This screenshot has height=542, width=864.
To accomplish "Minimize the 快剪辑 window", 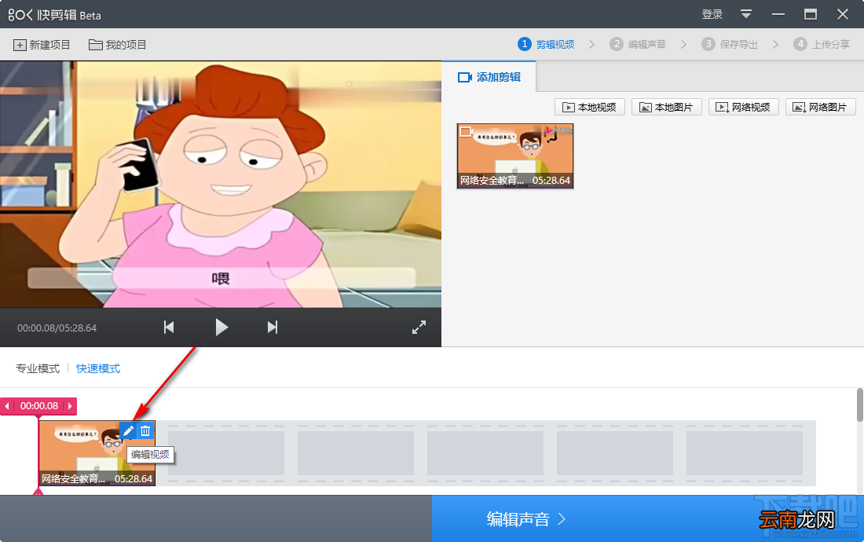I will tap(778, 14).
